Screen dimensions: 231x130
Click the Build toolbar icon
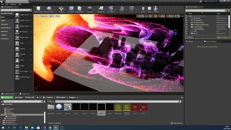click(x=122, y=9)
